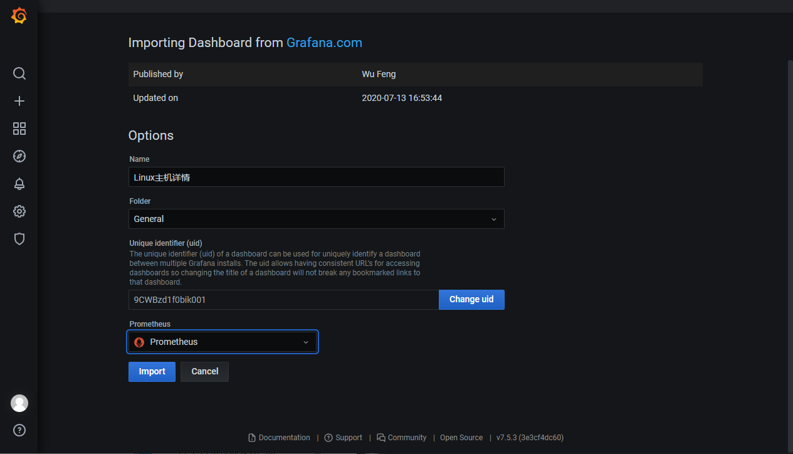
Task: Expand the Folder dropdown showing General
Action: [x=316, y=219]
